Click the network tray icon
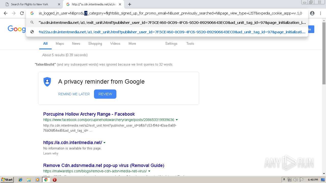This screenshot has height=183, width=326. tap(290, 180)
